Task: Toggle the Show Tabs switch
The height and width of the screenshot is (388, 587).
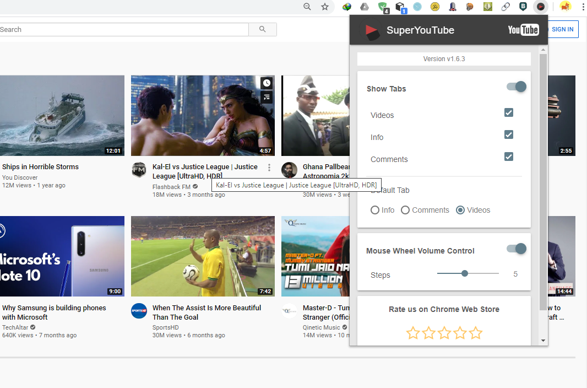Action: pyautogui.click(x=517, y=87)
